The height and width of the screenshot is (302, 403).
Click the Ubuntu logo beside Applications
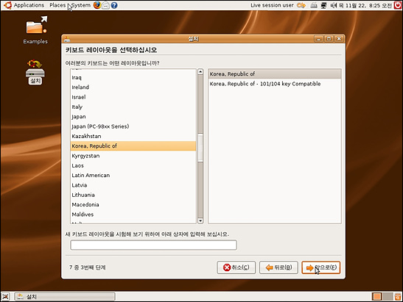[x=7, y=5]
